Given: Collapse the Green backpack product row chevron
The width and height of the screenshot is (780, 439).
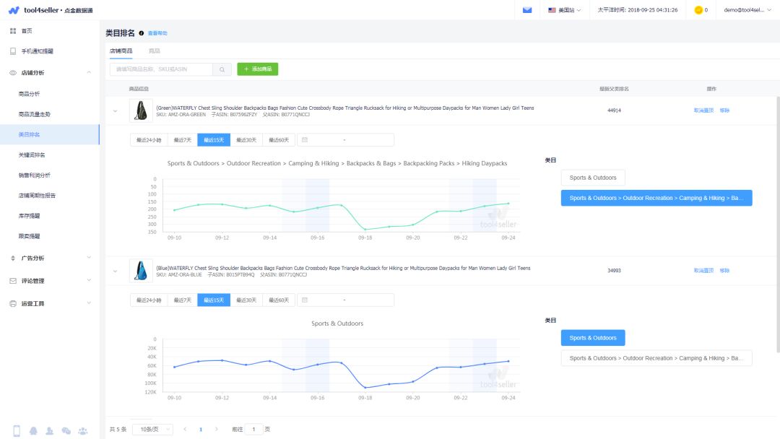Looking at the screenshot, I should pos(114,110).
